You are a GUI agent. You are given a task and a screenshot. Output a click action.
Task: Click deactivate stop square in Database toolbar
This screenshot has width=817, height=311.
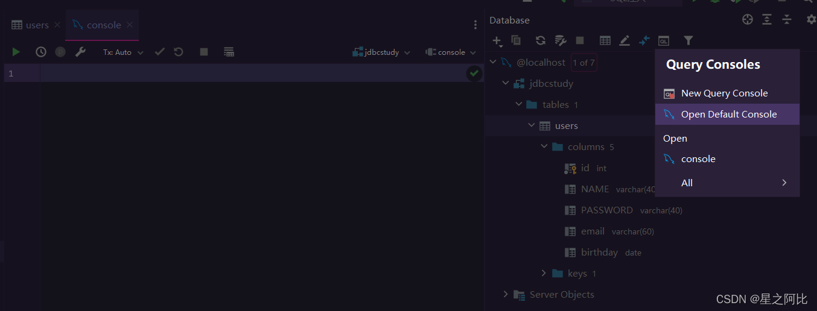(580, 40)
